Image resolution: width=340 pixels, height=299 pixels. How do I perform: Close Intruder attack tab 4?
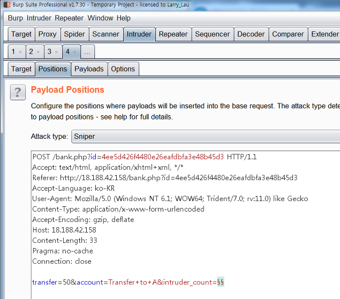coord(74,52)
